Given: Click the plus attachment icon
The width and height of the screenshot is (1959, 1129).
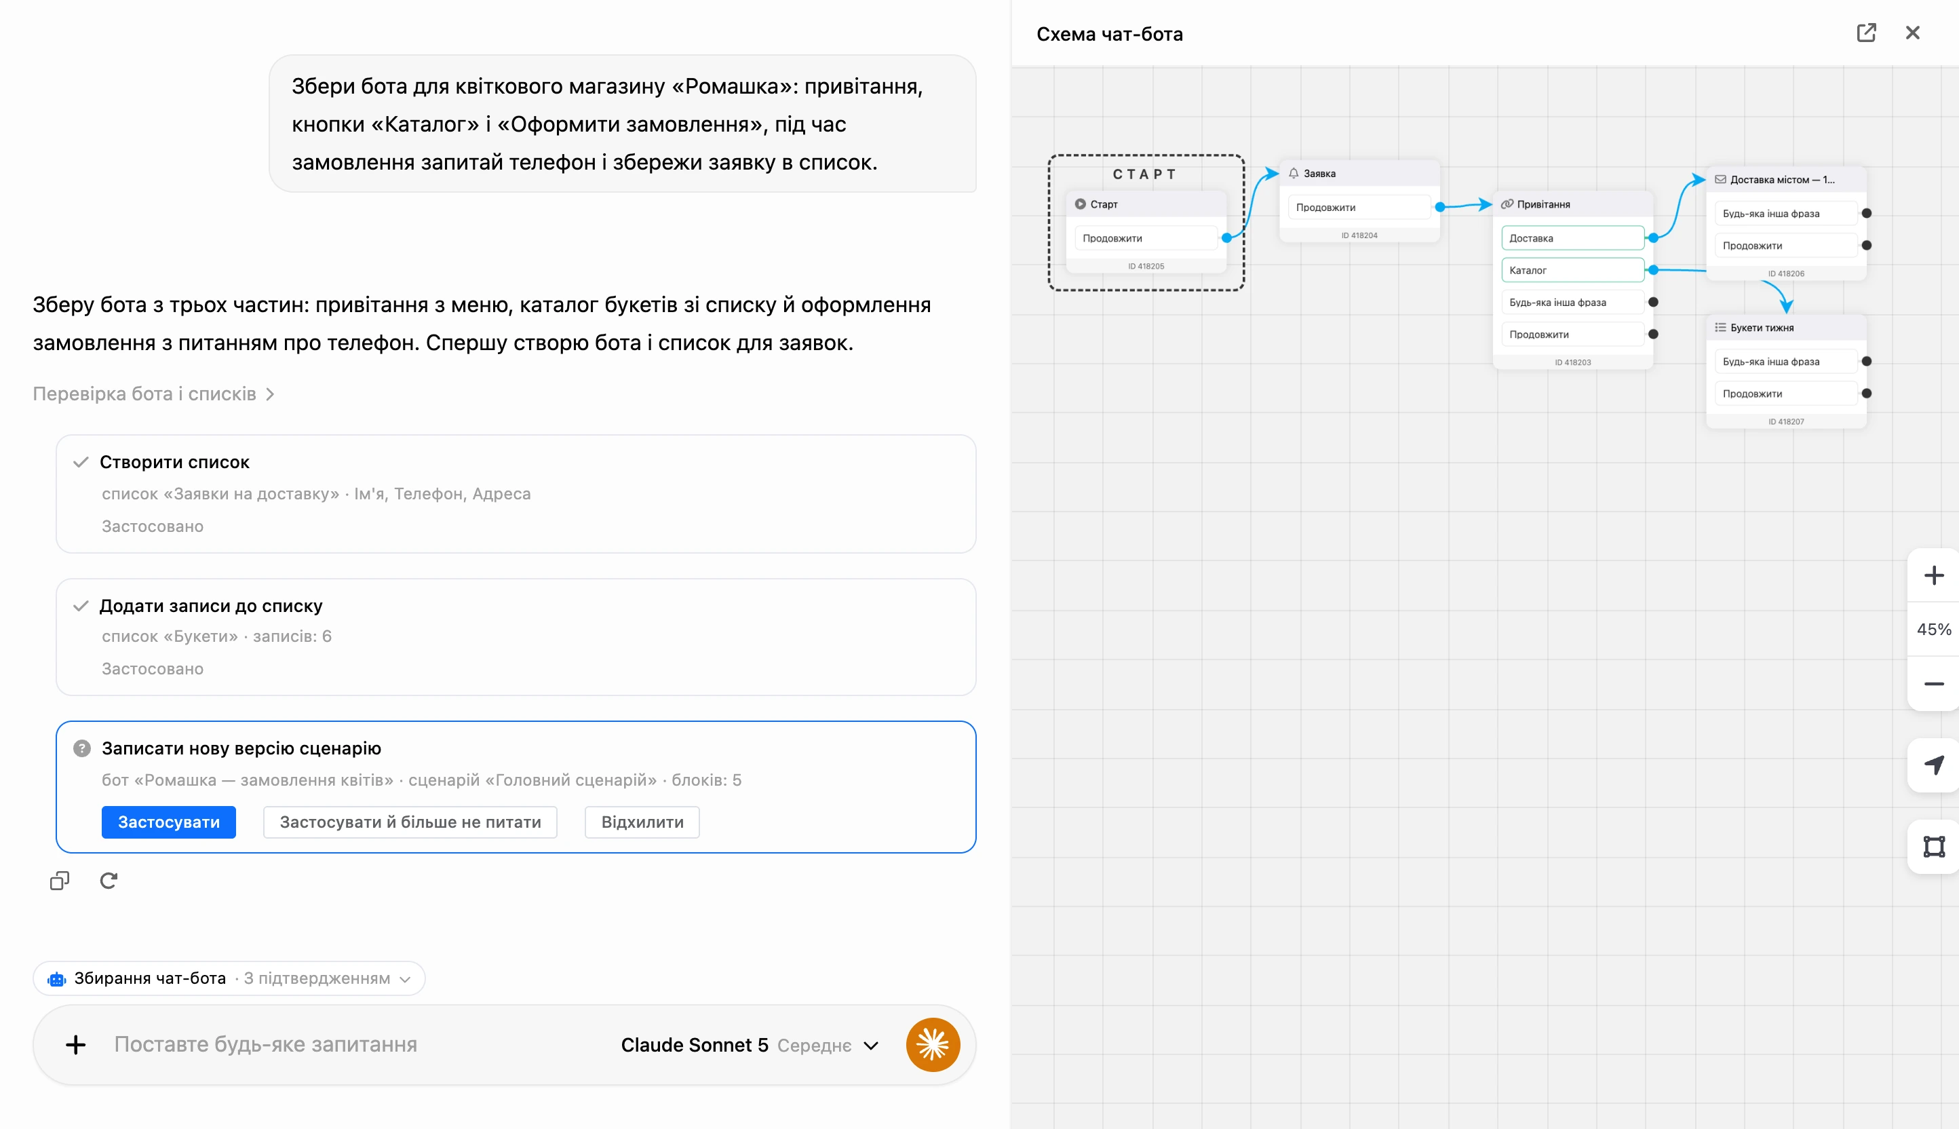Looking at the screenshot, I should click(x=75, y=1044).
